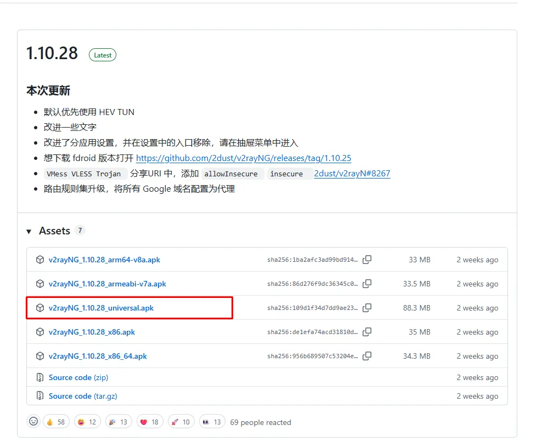Open the 2dust/v2rayN#8267 issue link
Image resolution: width=542 pixels, height=448 pixels.
[x=352, y=174]
